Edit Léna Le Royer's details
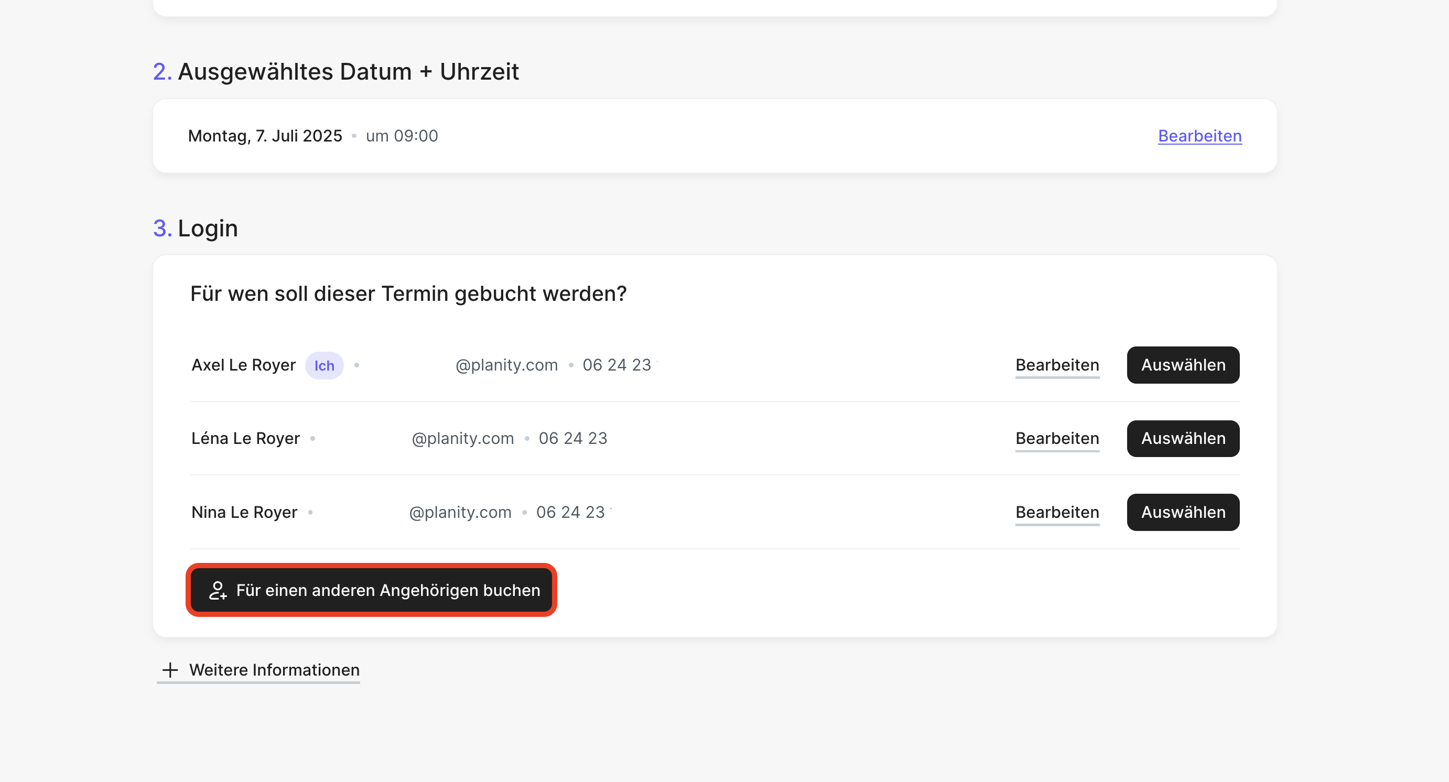The image size is (1449, 782). [1057, 439]
